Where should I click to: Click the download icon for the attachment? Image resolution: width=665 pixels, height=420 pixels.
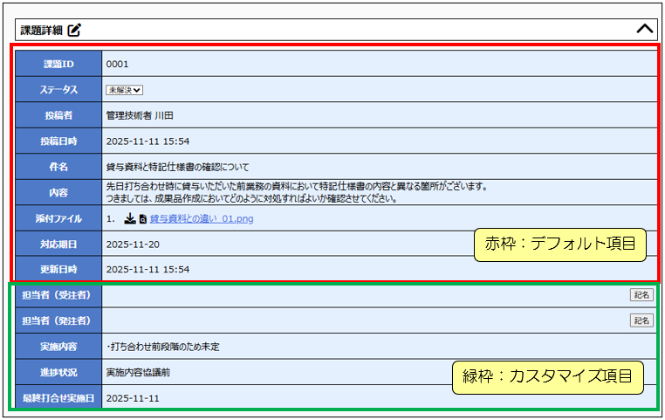pyautogui.click(x=129, y=218)
